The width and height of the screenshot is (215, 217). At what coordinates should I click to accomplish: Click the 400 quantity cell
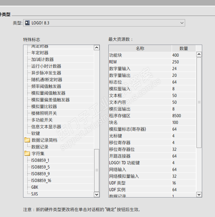[x=184, y=55]
